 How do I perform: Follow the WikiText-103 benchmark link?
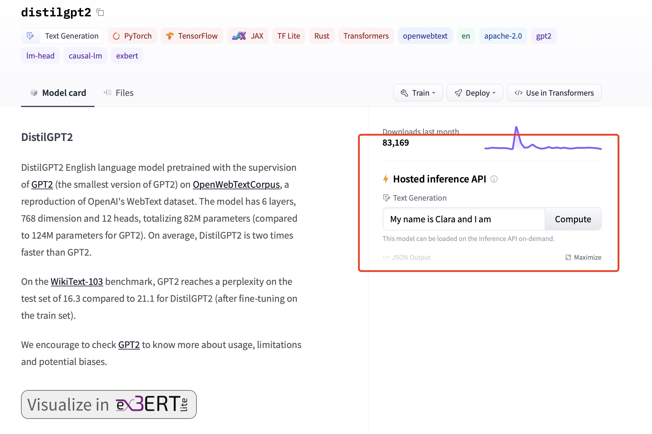pyautogui.click(x=77, y=282)
